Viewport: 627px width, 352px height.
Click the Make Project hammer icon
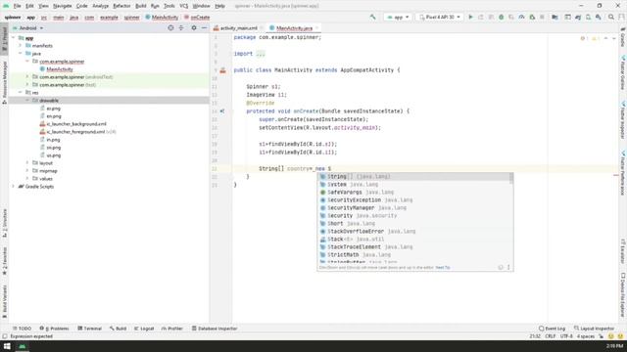pyautogui.click(x=372, y=18)
